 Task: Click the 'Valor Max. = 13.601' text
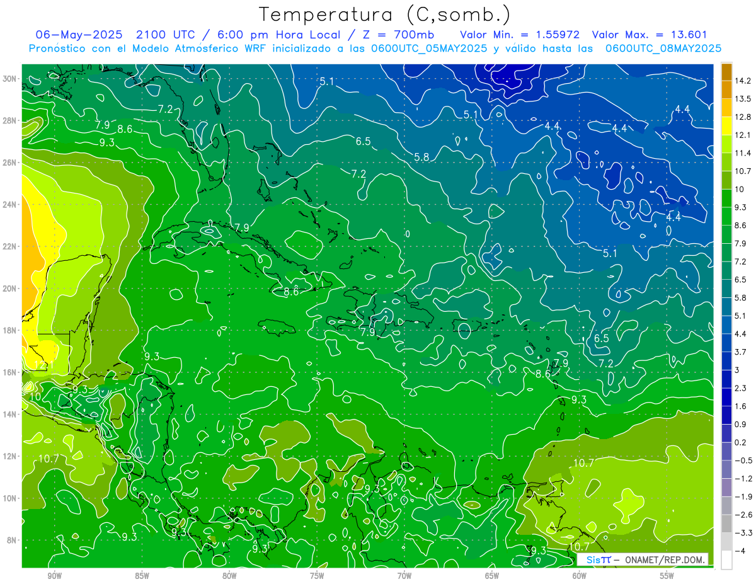tap(650, 35)
